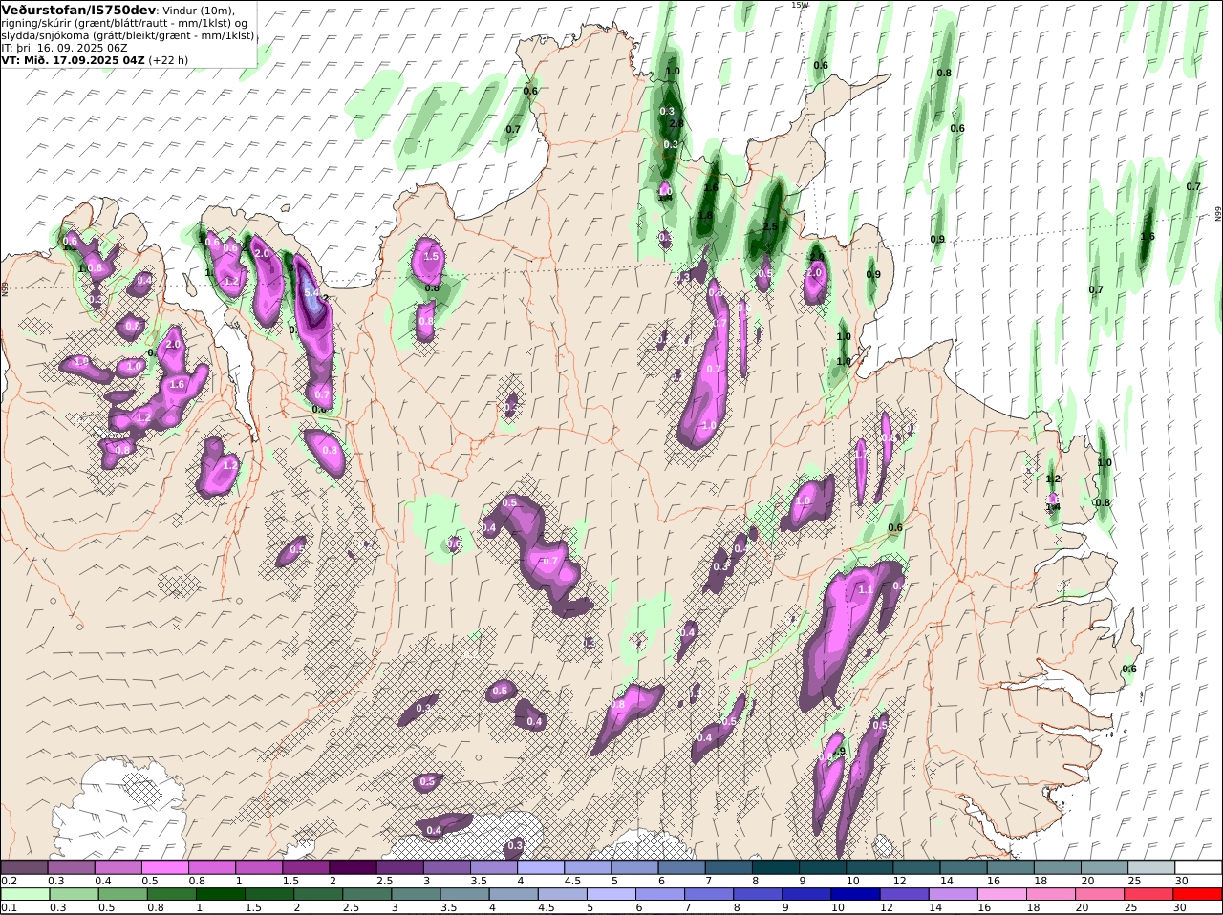Click the 5.4 snowfall value on the map
This screenshot has width=1223, height=915.
coord(311,291)
